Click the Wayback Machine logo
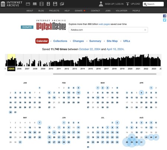Image resolution: width=167 pixels, height=150 pixels. pos(51,25)
